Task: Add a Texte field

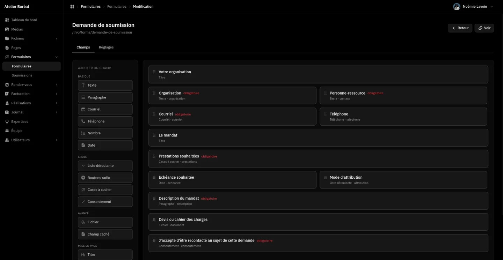Action: pyautogui.click(x=105, y=85)
